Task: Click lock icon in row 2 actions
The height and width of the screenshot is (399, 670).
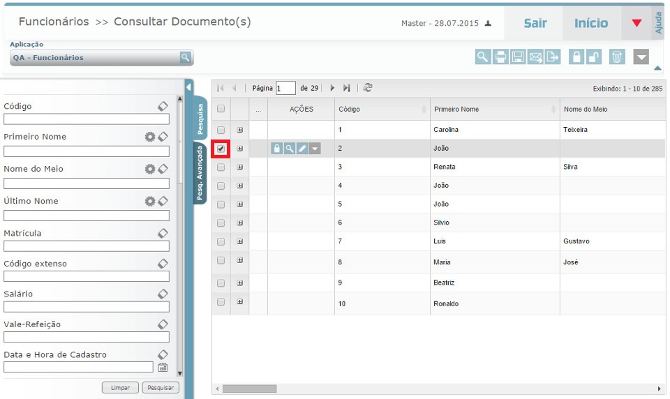Action: [277, 149]
